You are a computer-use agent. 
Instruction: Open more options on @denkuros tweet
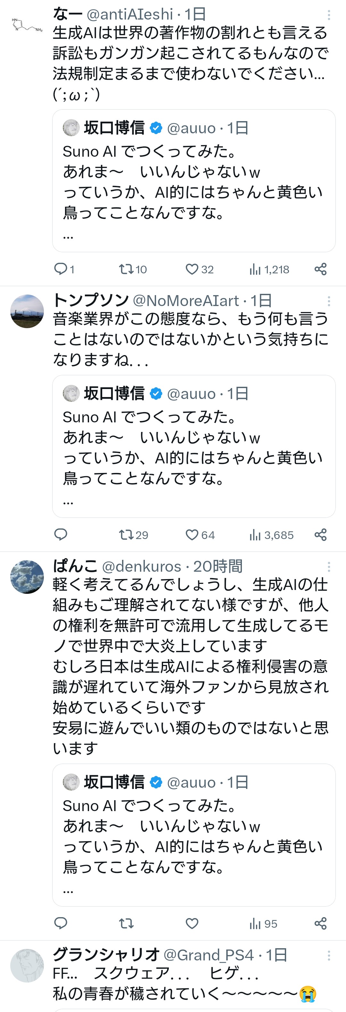(329, 567)
